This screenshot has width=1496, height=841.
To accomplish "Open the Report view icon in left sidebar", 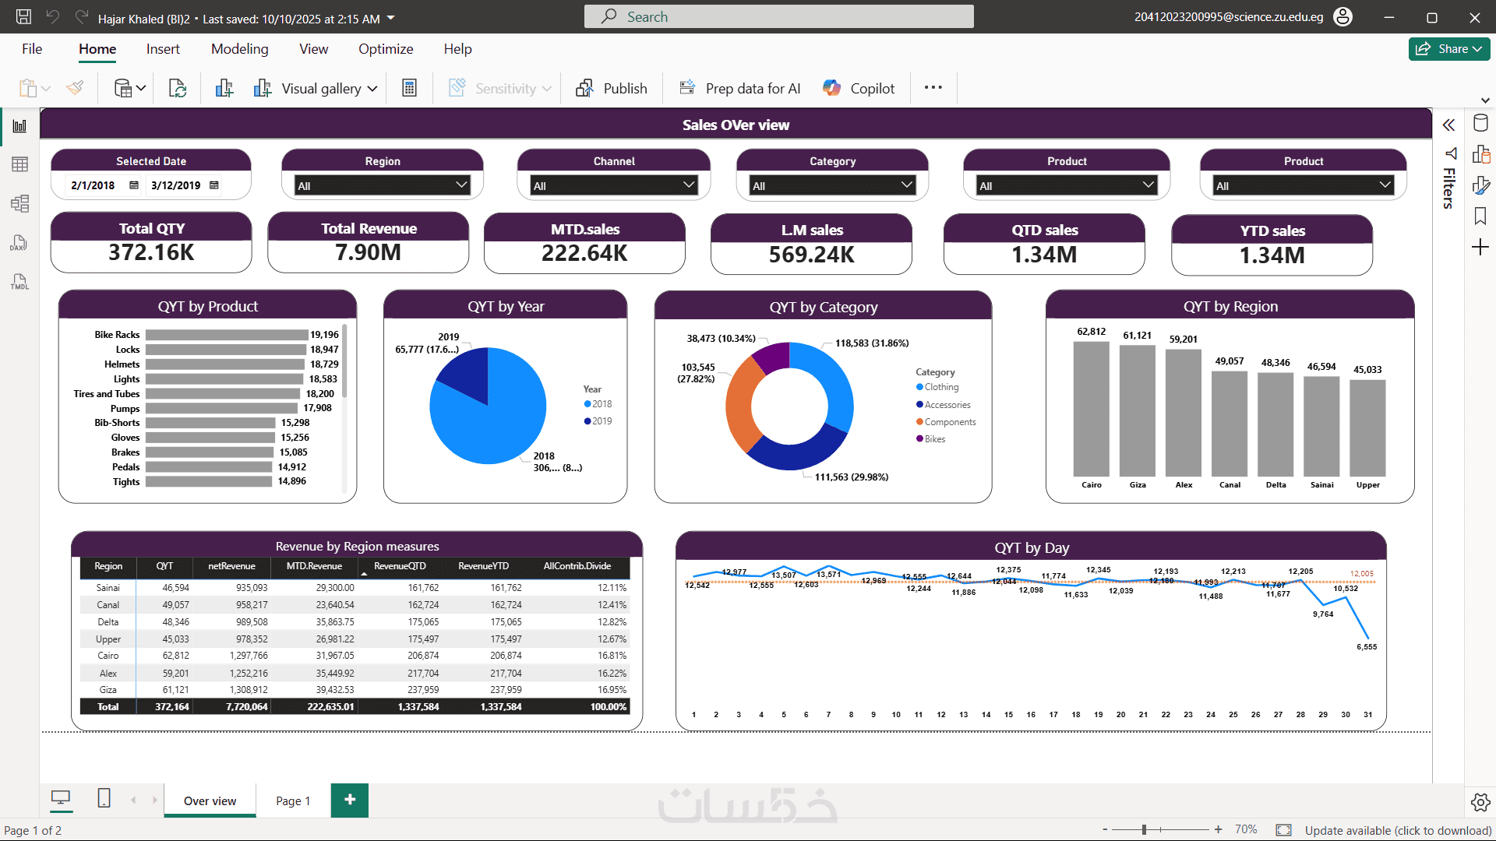I will point(19,126).
